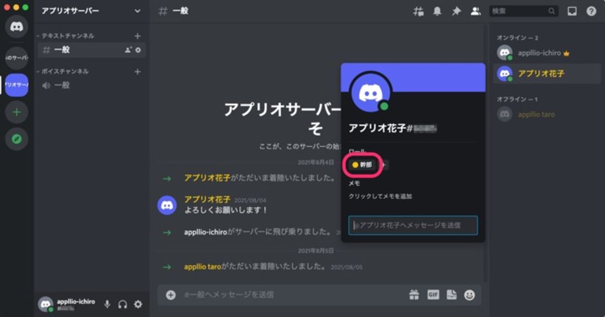Create a new voice channel with plus icon

137,71
